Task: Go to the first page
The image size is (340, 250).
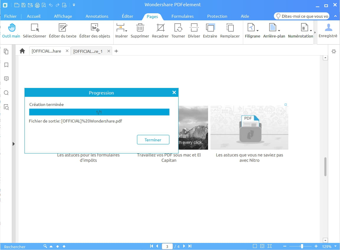Action: click(x=152, y=246)
